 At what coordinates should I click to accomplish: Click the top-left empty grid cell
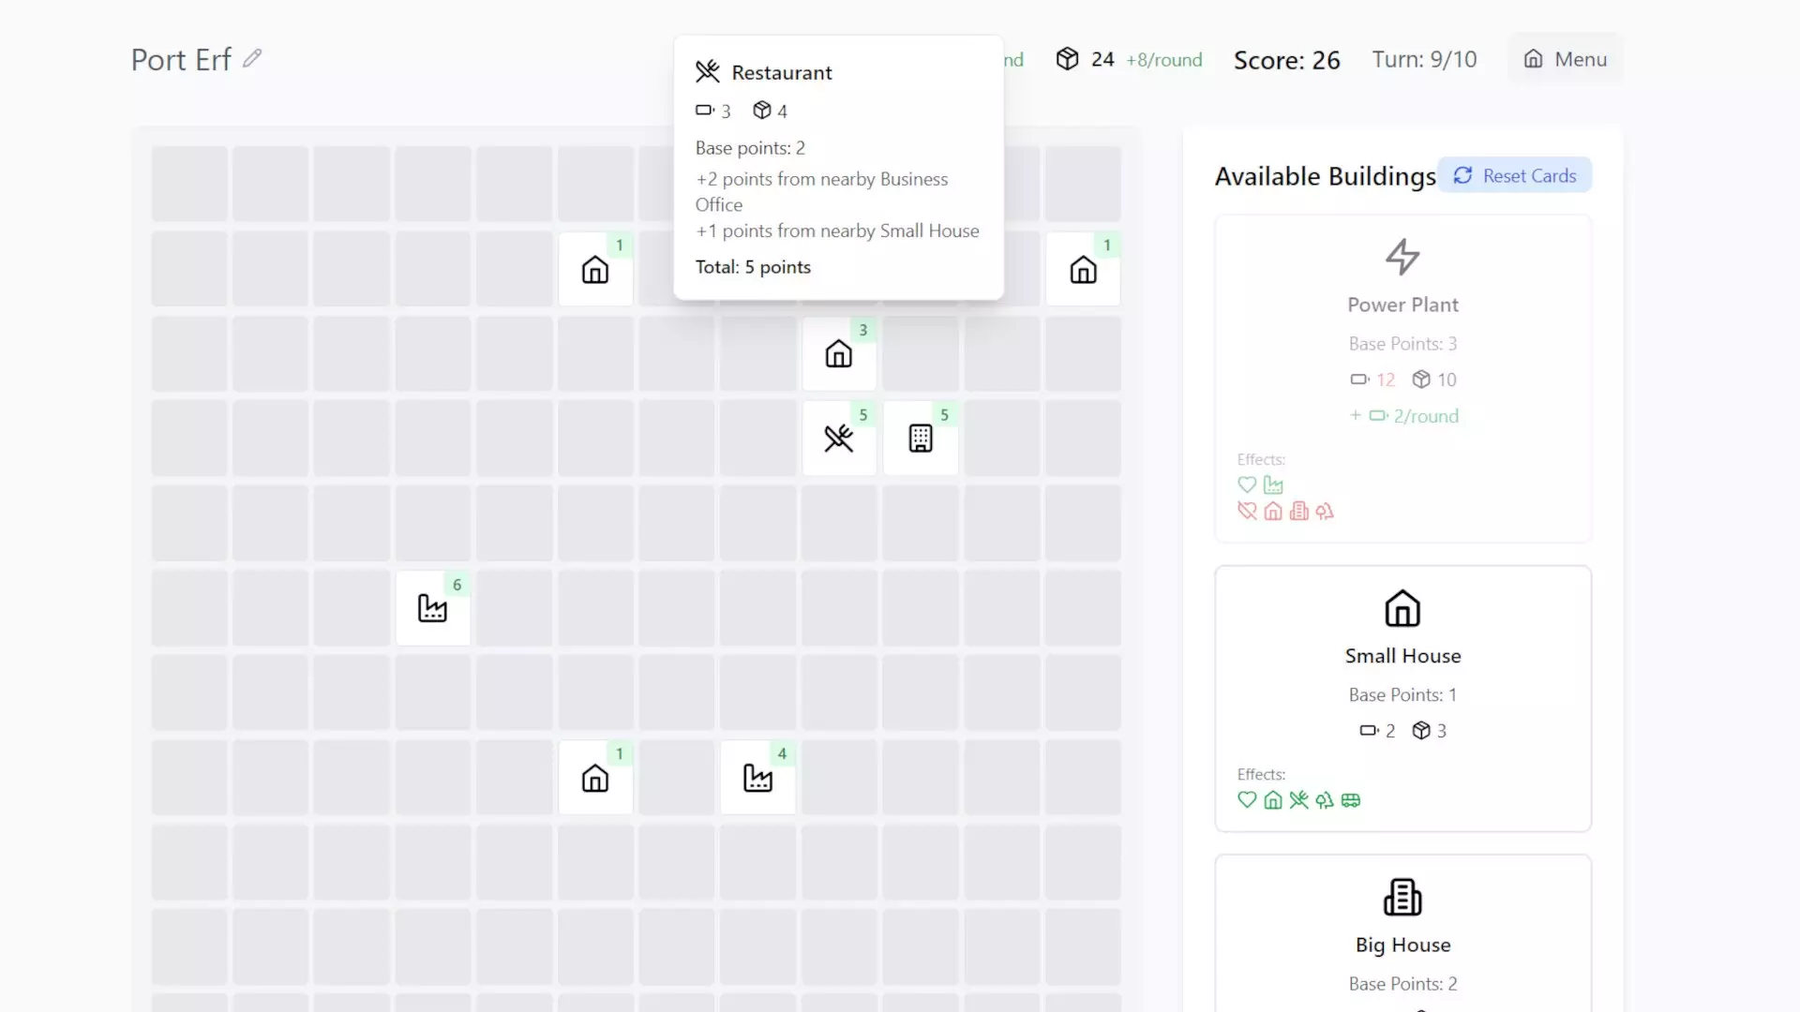tap(189, 184)
